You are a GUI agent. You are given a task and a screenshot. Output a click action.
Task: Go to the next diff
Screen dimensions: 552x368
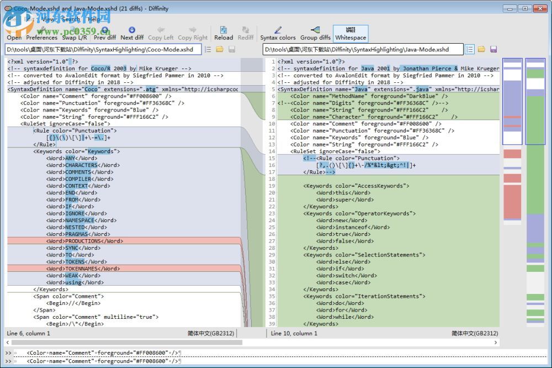tap(132, 33)
